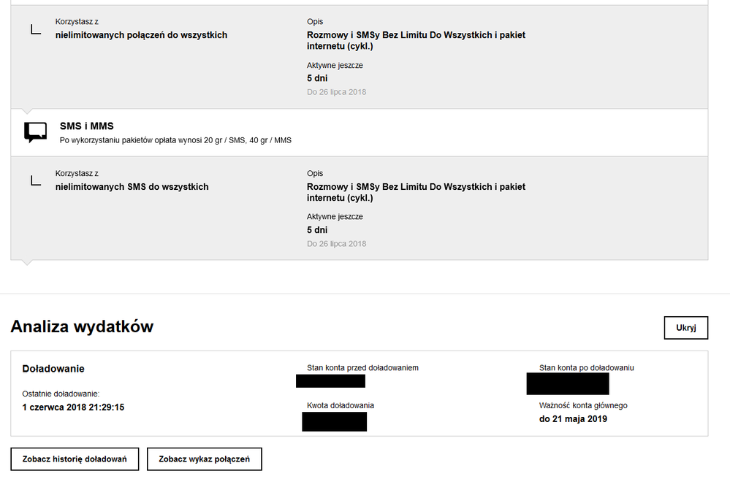Click the L-shaped icon beside unlimited SMS entry
Viewport: 730px width, 490px height.
[x=35, y=180]
